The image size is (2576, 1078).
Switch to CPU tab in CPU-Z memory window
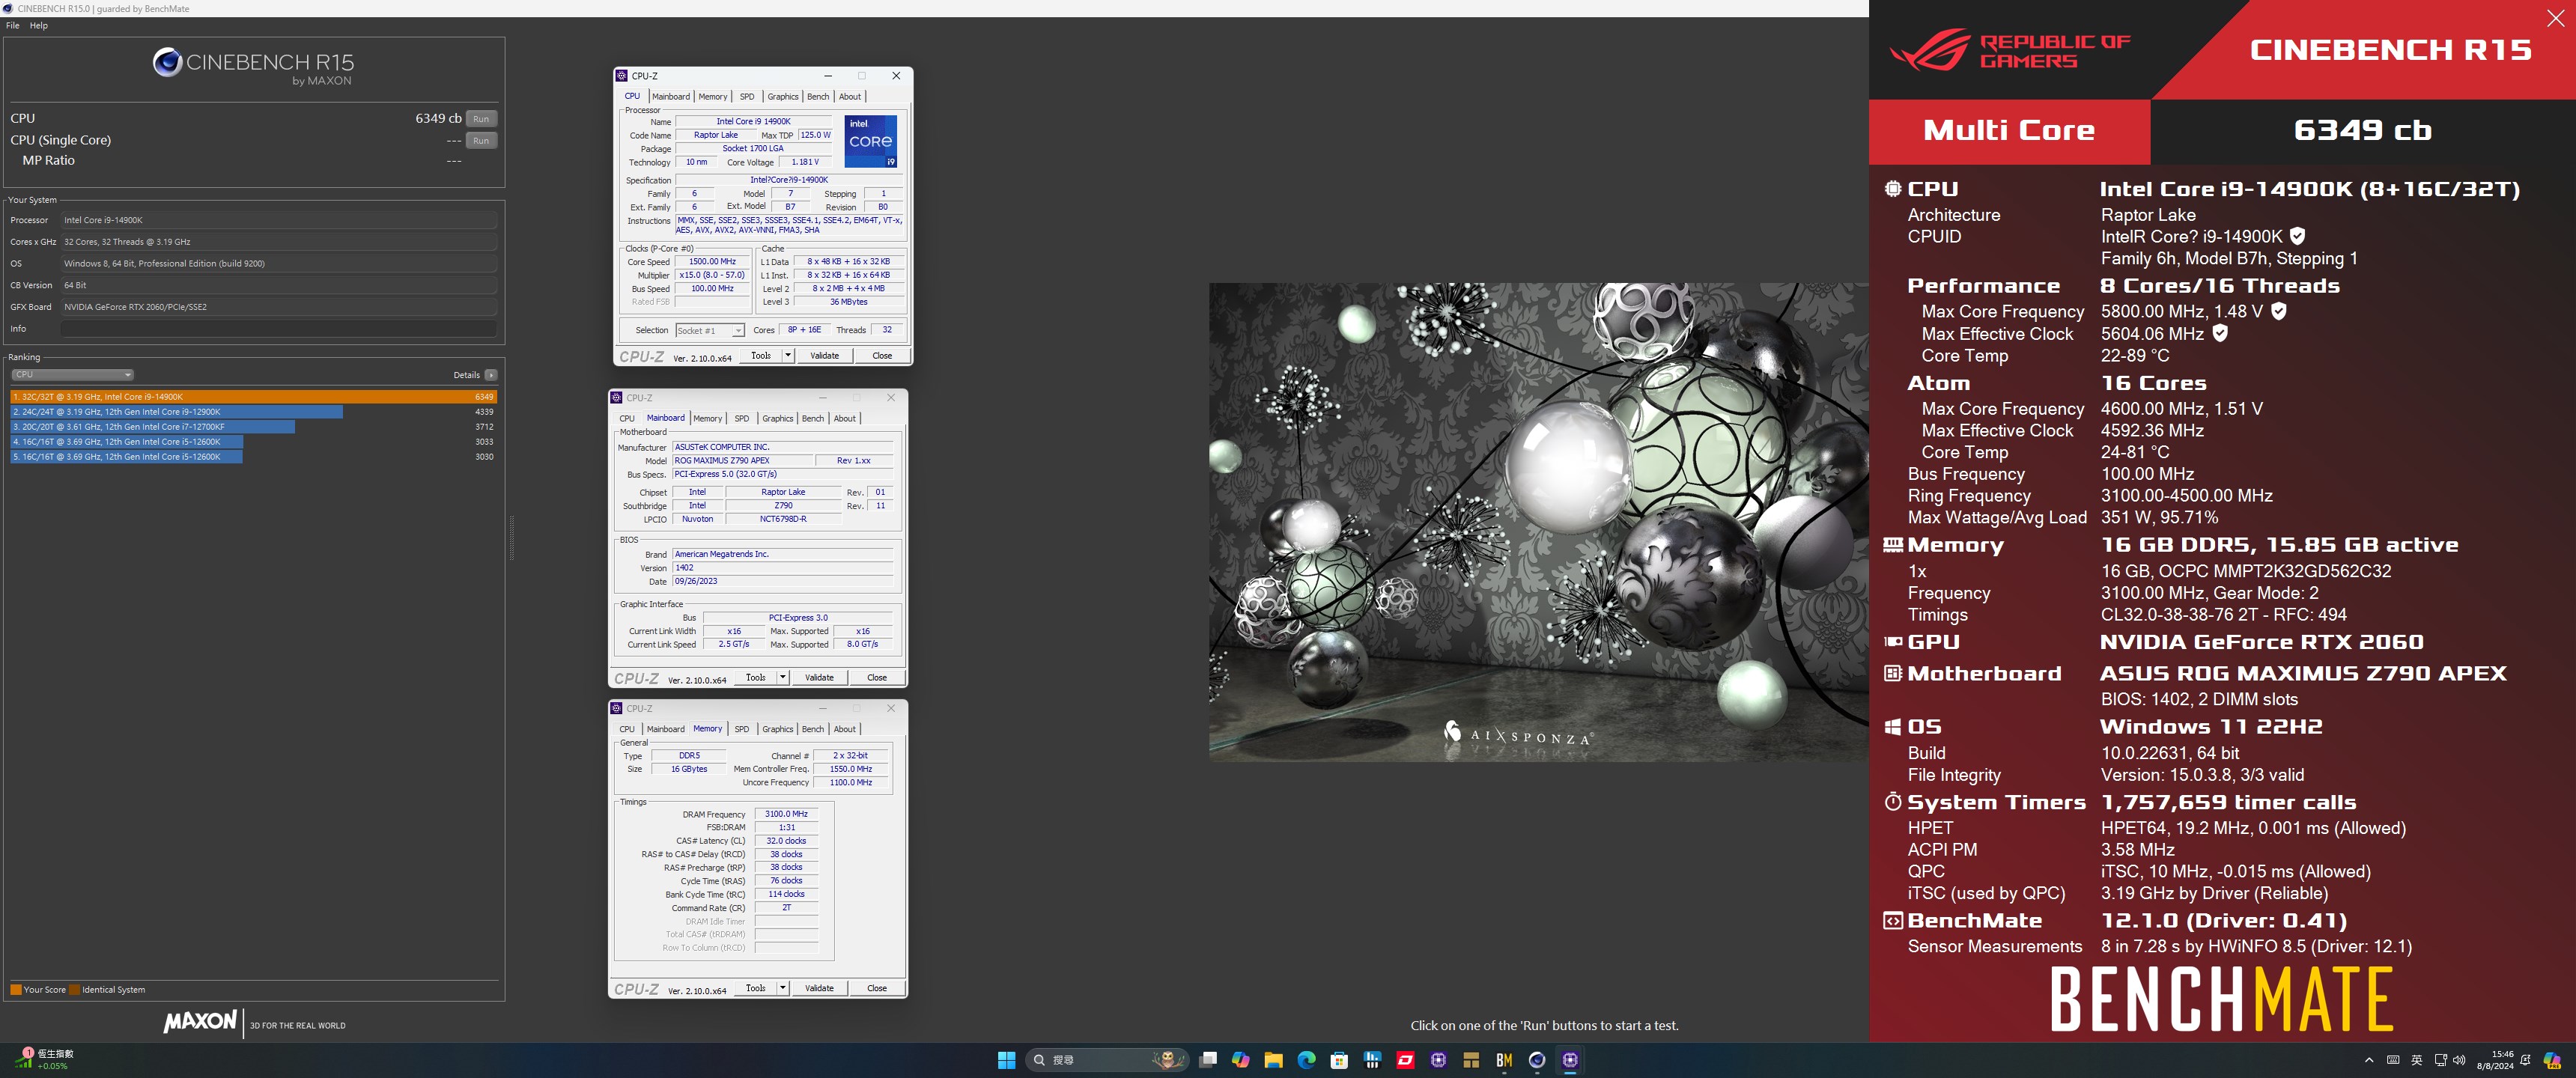click(627, 729)
